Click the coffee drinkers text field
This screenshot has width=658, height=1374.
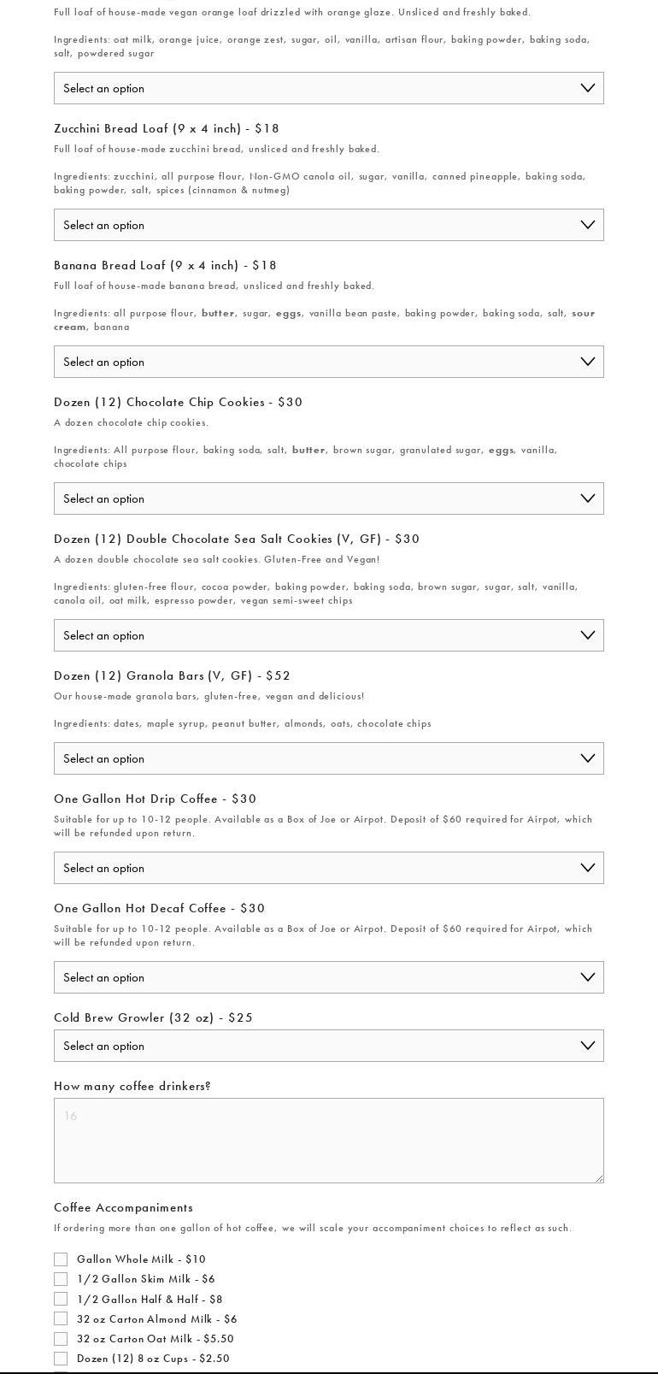click(328, 1141)
